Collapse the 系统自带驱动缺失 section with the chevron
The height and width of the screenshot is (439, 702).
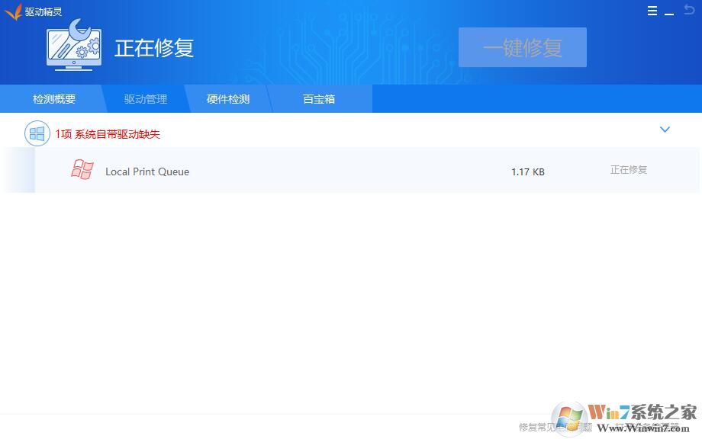pyautogui.click(x=665, y=130)
